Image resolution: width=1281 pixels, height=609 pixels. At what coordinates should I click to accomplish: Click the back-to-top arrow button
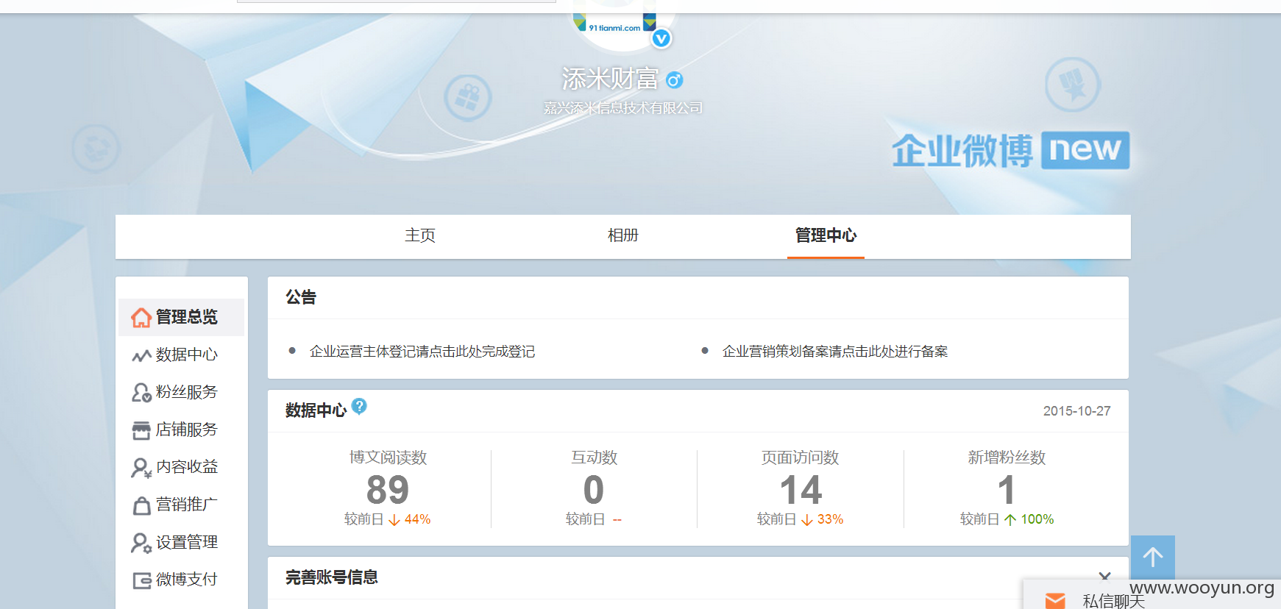[1153, 557]
